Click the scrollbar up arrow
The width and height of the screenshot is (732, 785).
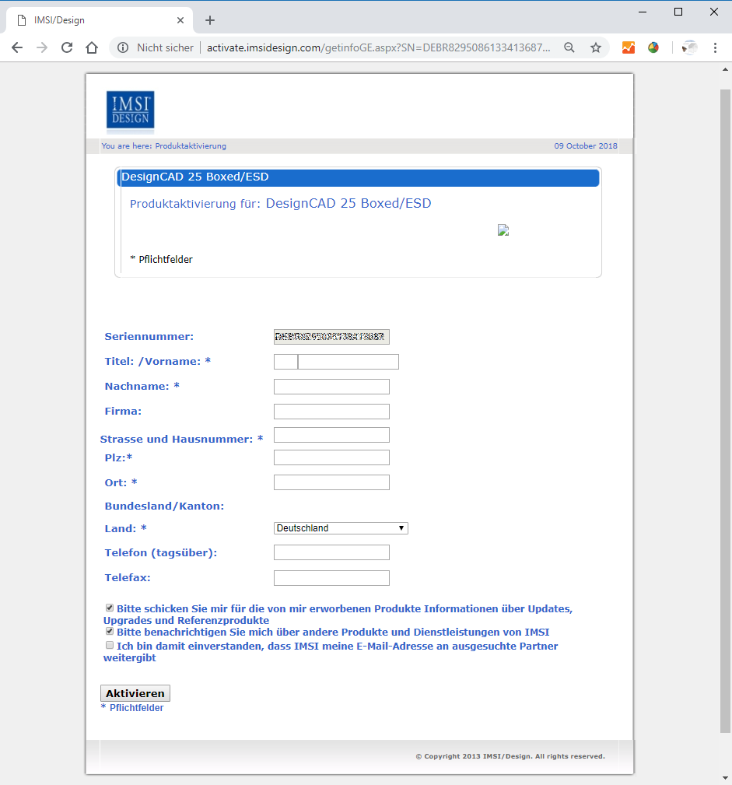725,69
